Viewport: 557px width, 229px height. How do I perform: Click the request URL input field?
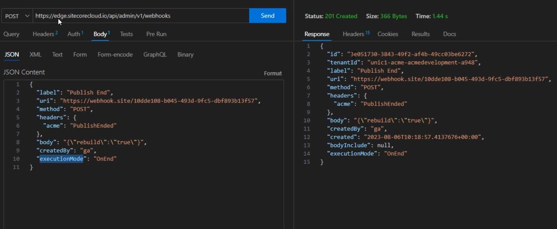click(x=141, y=16)
